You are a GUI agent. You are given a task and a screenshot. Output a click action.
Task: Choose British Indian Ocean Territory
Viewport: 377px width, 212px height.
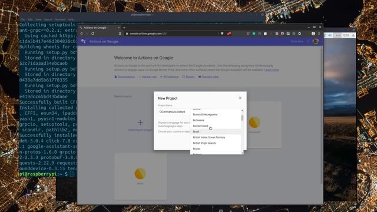(216, 137)
